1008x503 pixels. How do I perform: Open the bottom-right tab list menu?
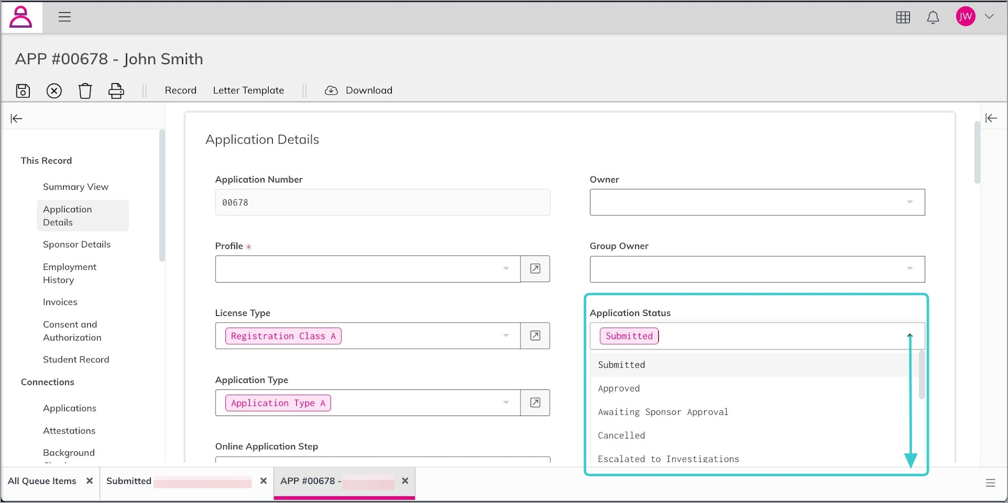tap(990, 483)
